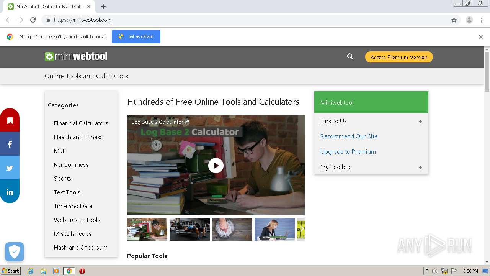Open the Financial Calculators category

[81, 123]
